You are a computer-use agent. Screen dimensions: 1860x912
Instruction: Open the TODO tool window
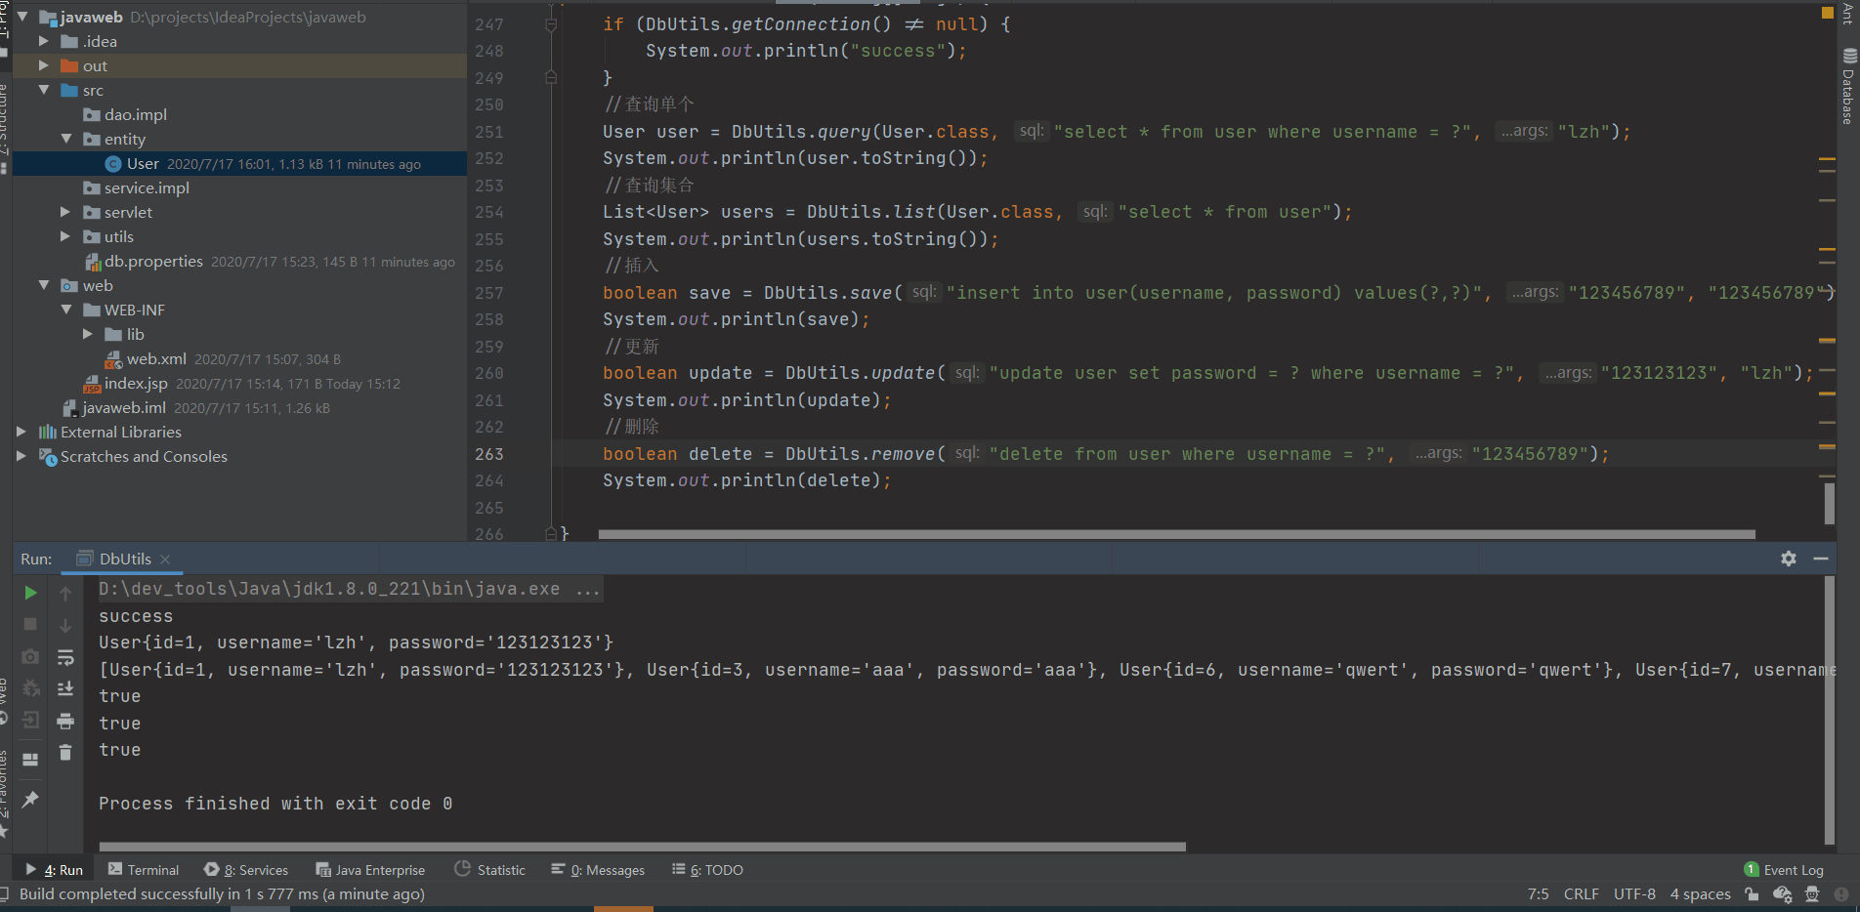pos(707,870)
